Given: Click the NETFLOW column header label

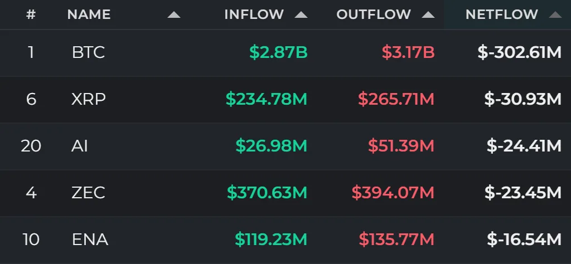Looking at the screenshot, I should 502,14.
